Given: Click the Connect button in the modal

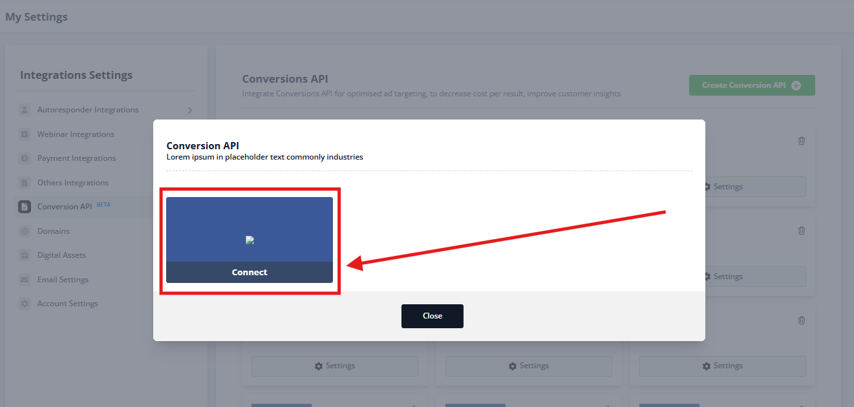Looking at the screenshot, I should tap(250, 272).
